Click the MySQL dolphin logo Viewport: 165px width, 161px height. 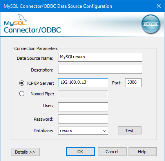click(x=15, y=20)
